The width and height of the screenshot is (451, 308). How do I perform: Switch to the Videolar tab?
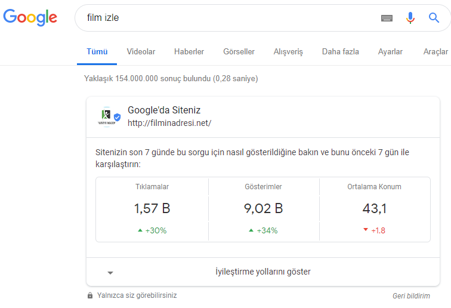point(141,52)
